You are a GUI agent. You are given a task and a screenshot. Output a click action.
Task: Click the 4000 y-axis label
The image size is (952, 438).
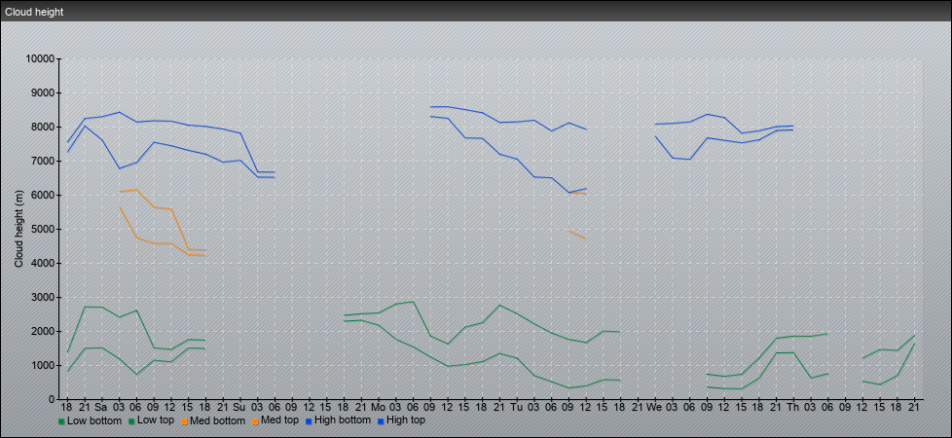click(x=43, y=263)
